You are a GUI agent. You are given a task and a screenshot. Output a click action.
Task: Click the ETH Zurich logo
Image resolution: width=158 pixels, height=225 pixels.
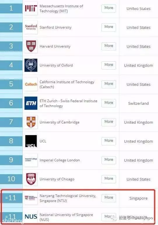(31, 103)
